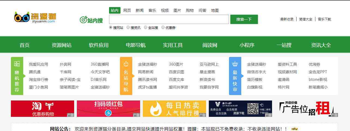Switch to the 地图 search tab
The image size is (350, 131).
click(x=215, y=10)
